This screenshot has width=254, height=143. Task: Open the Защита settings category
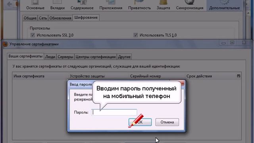click(163, 5)
